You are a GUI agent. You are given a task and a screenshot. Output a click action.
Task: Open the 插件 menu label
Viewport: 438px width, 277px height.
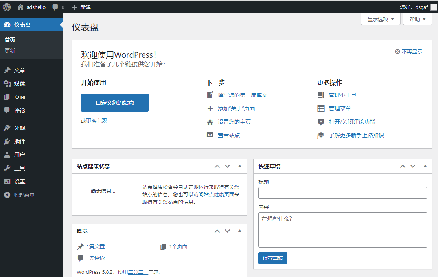20,141
